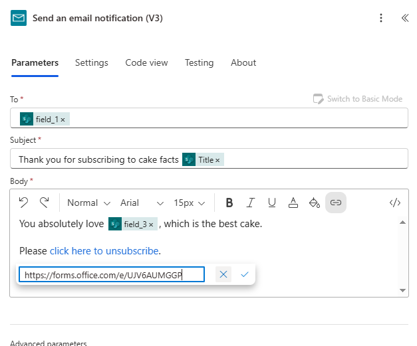417x346 pixels.
Task: Click Switch to Basic Mode
Action: coord(358,99)
